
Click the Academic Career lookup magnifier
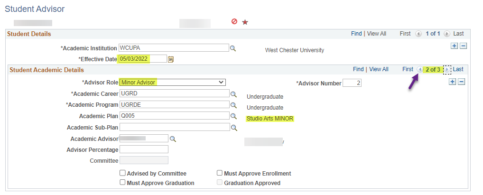pos(233,94)
